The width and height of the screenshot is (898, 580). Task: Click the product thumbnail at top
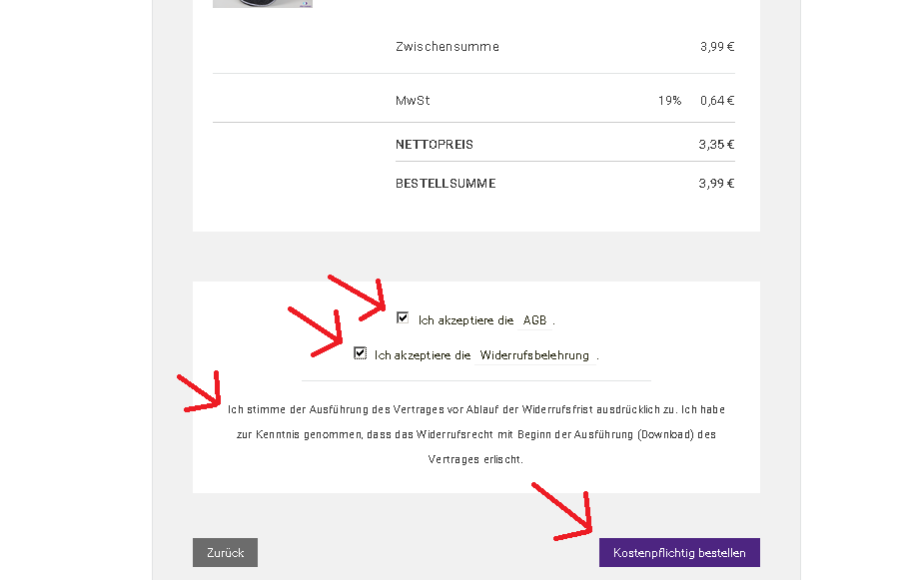262,3
